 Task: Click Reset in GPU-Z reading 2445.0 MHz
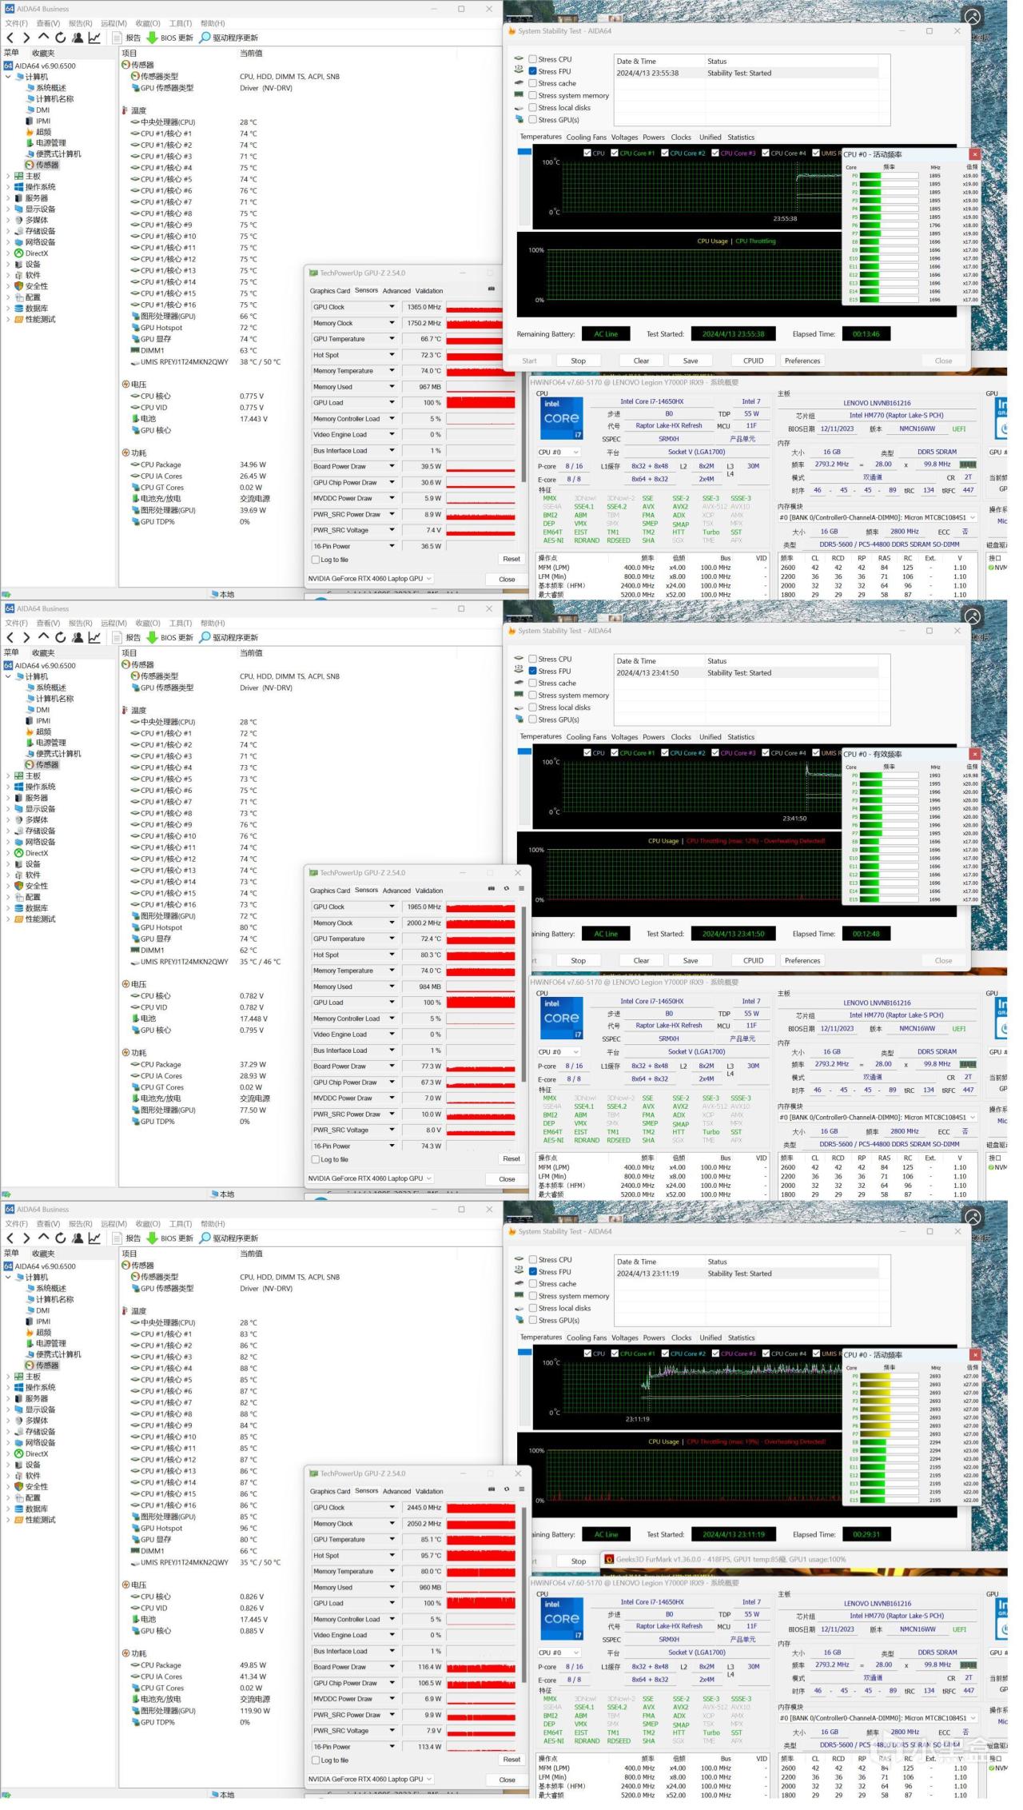pos(511,1759)
